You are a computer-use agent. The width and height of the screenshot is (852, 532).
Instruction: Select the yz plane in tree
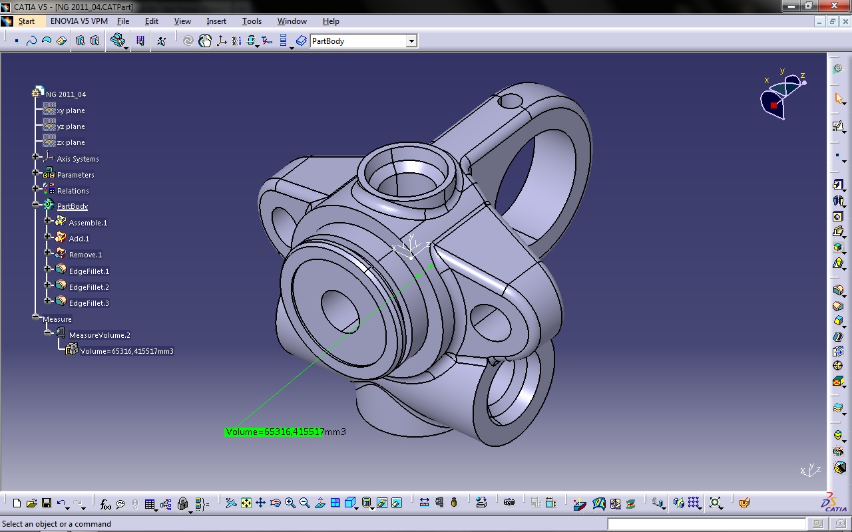(71, 126)
